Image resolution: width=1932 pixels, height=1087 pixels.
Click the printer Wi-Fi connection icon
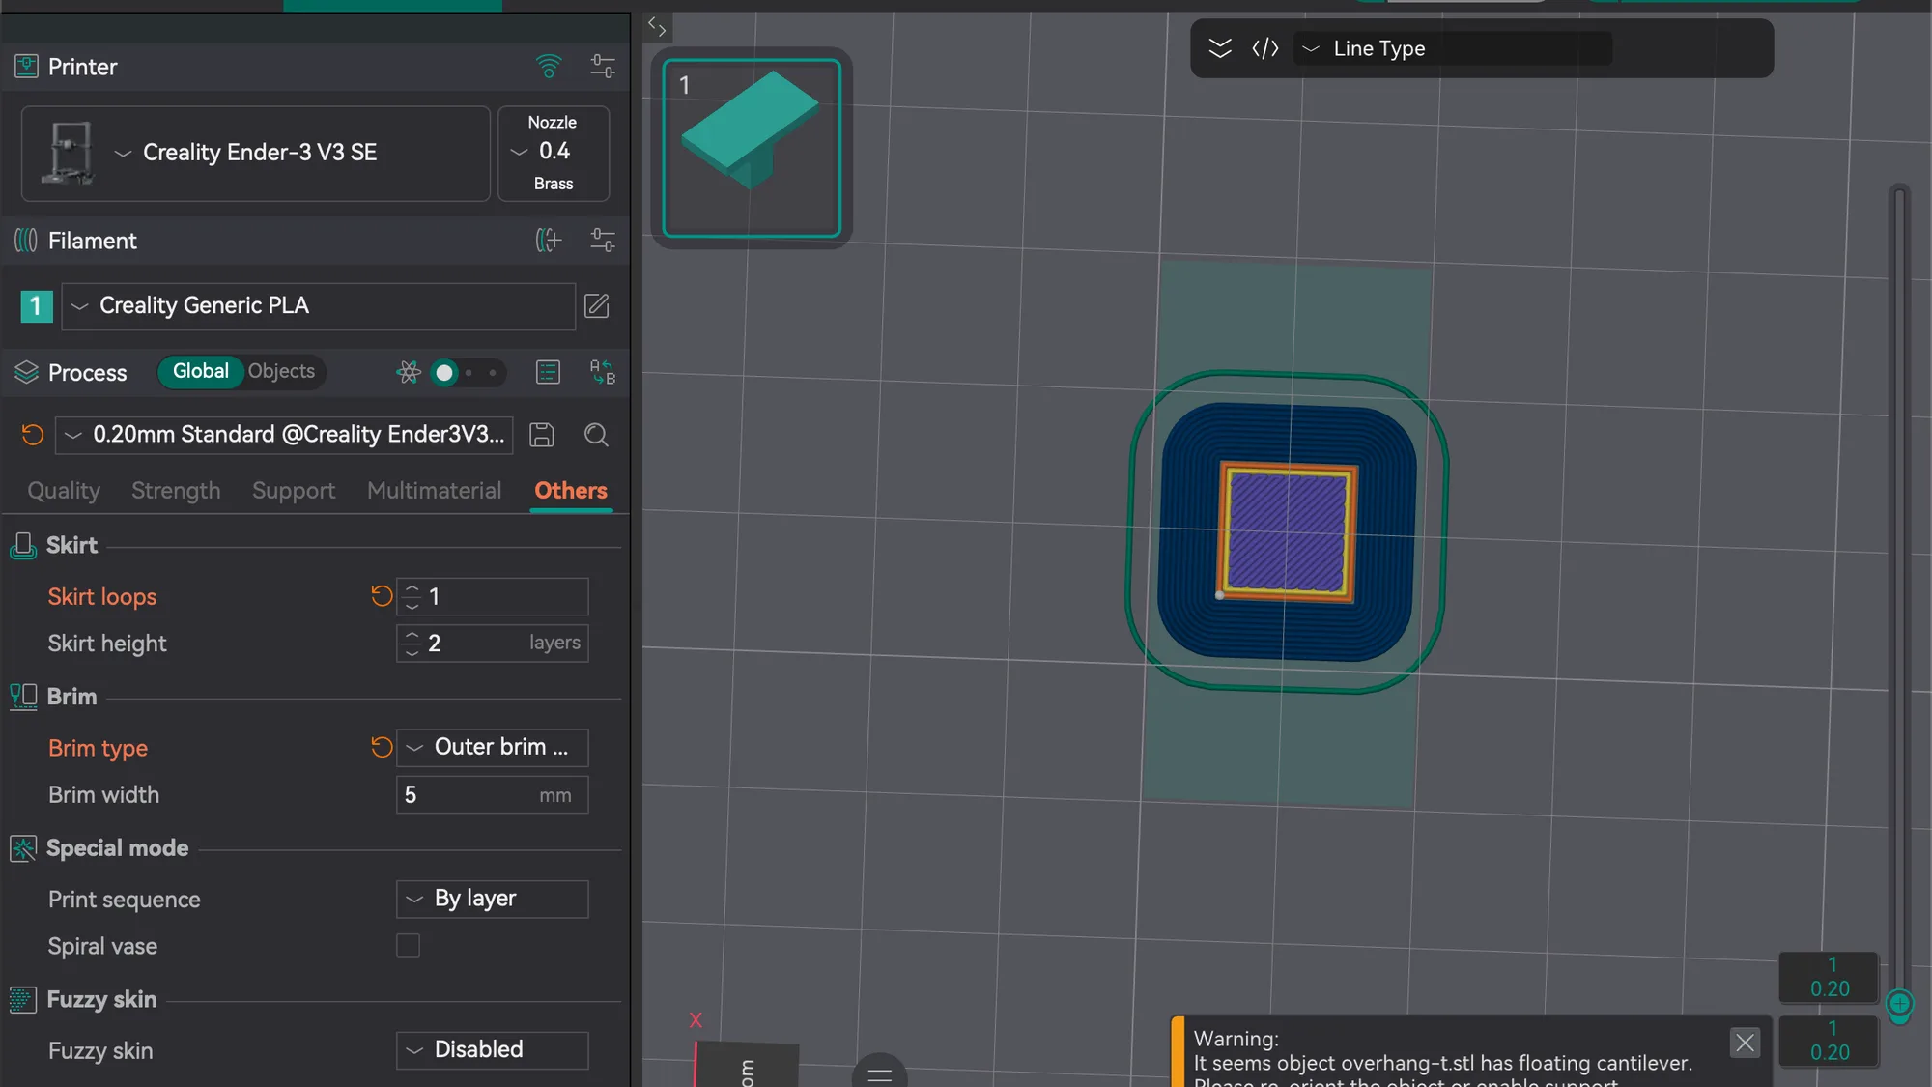coord(548,67)
